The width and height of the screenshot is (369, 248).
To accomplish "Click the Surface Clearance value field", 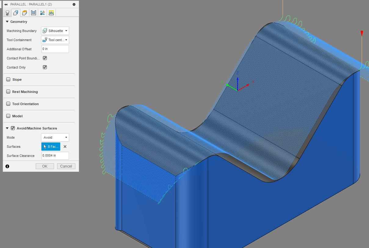I will pyautogui.click(x=55, y=155).
